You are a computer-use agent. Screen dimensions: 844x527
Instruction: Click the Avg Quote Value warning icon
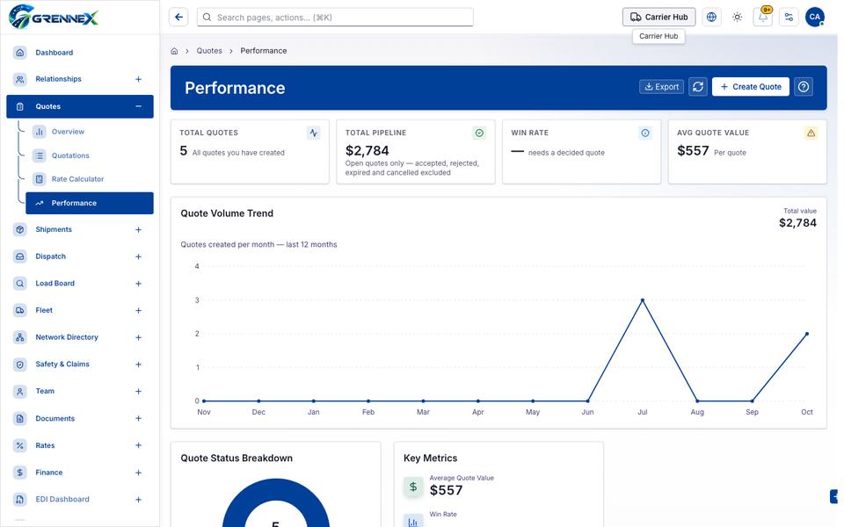[811, 133]
